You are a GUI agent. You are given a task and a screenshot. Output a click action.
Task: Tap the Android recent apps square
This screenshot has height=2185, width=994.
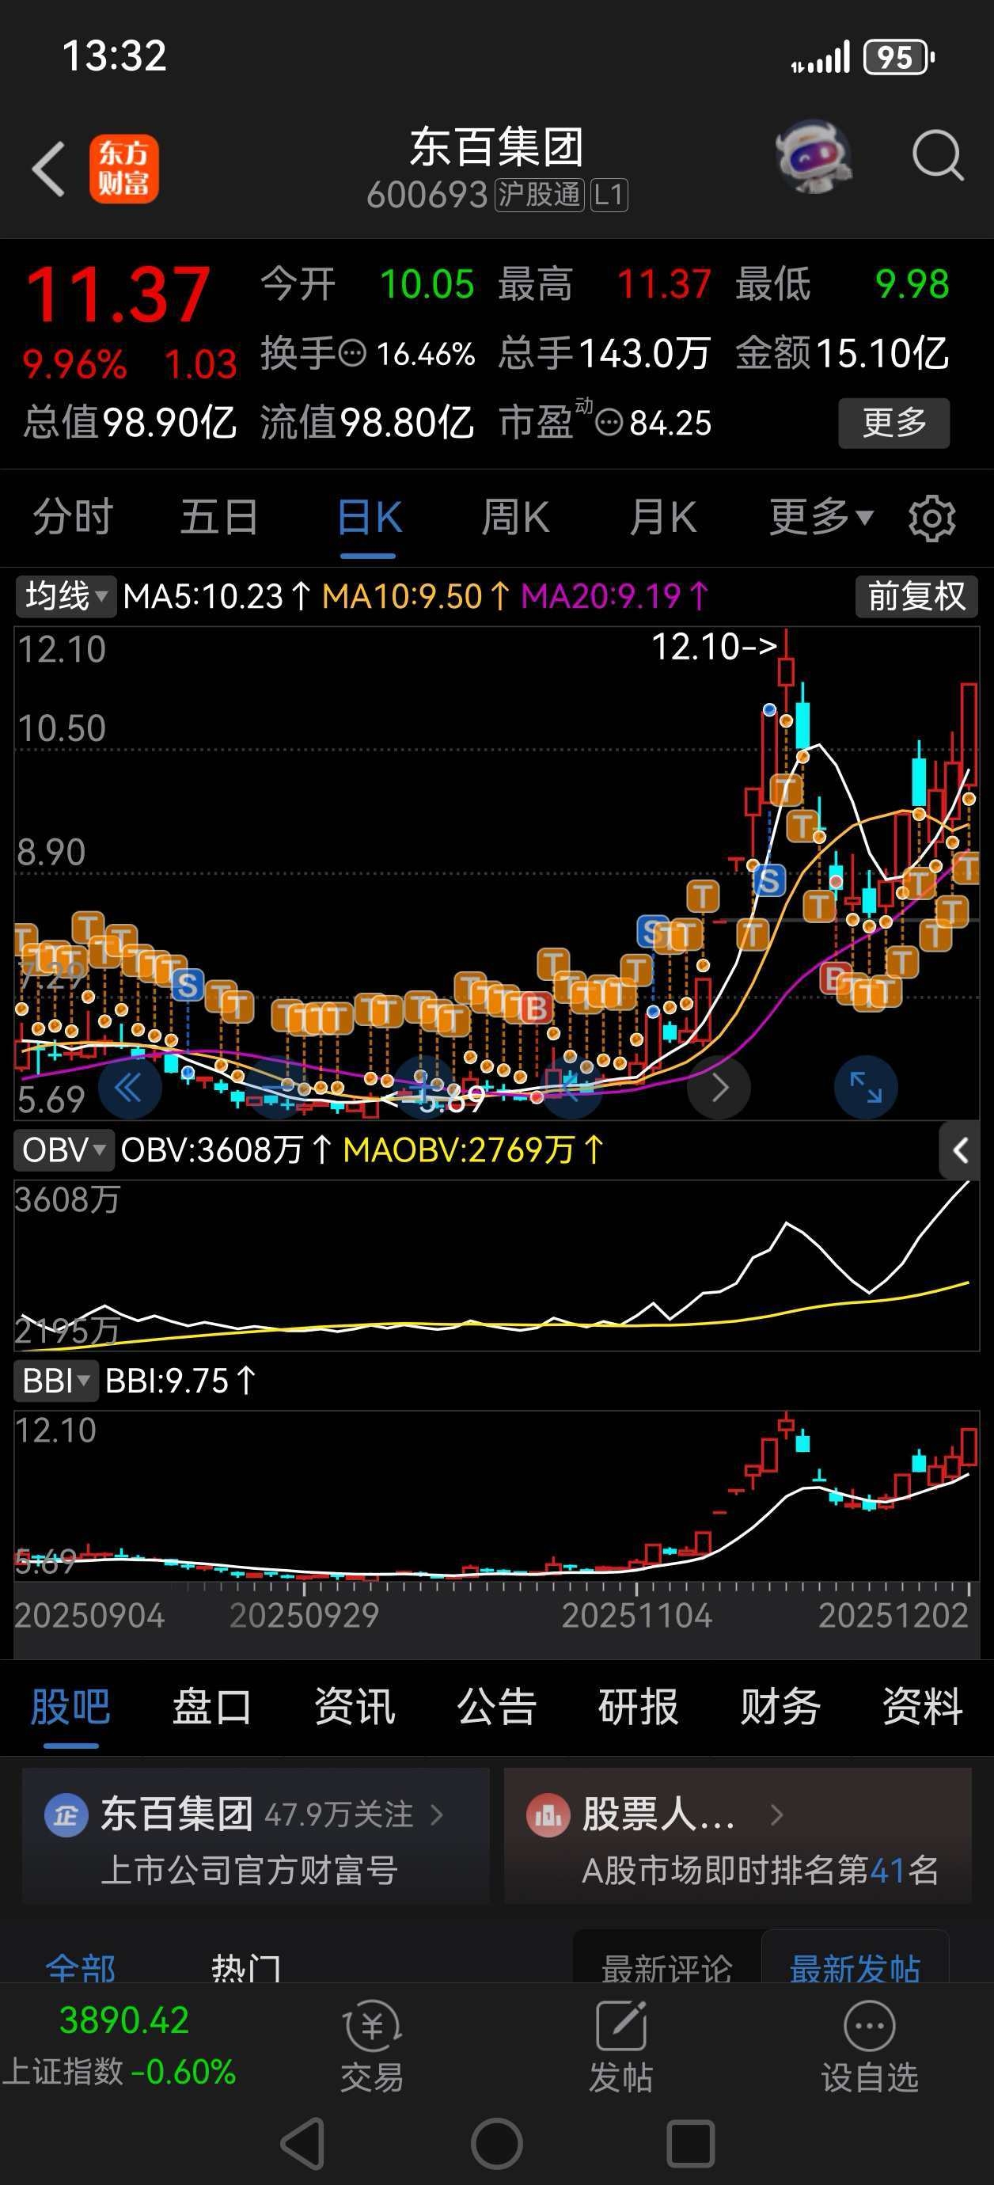pyautogui.click(x=690, y=2144)
